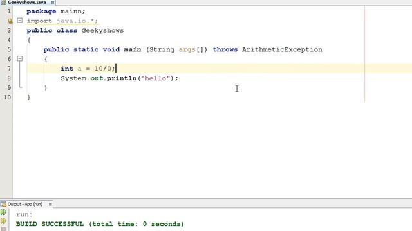Click the Re-run green arrow icon
The image size is (412, 231).
coord(3,212)
